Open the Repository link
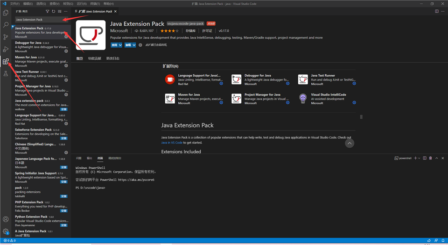Image resolution: width=448 pixels, height=245 pixels. coord(190,31)
